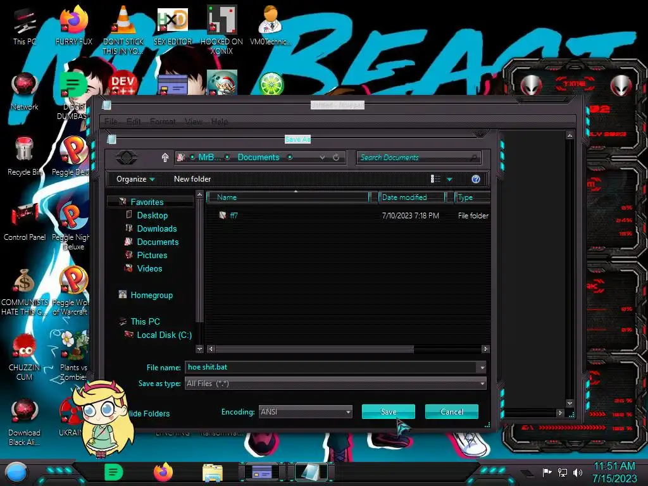Click the Save button
Screen dimensions: 648x486
click(388, 411)
